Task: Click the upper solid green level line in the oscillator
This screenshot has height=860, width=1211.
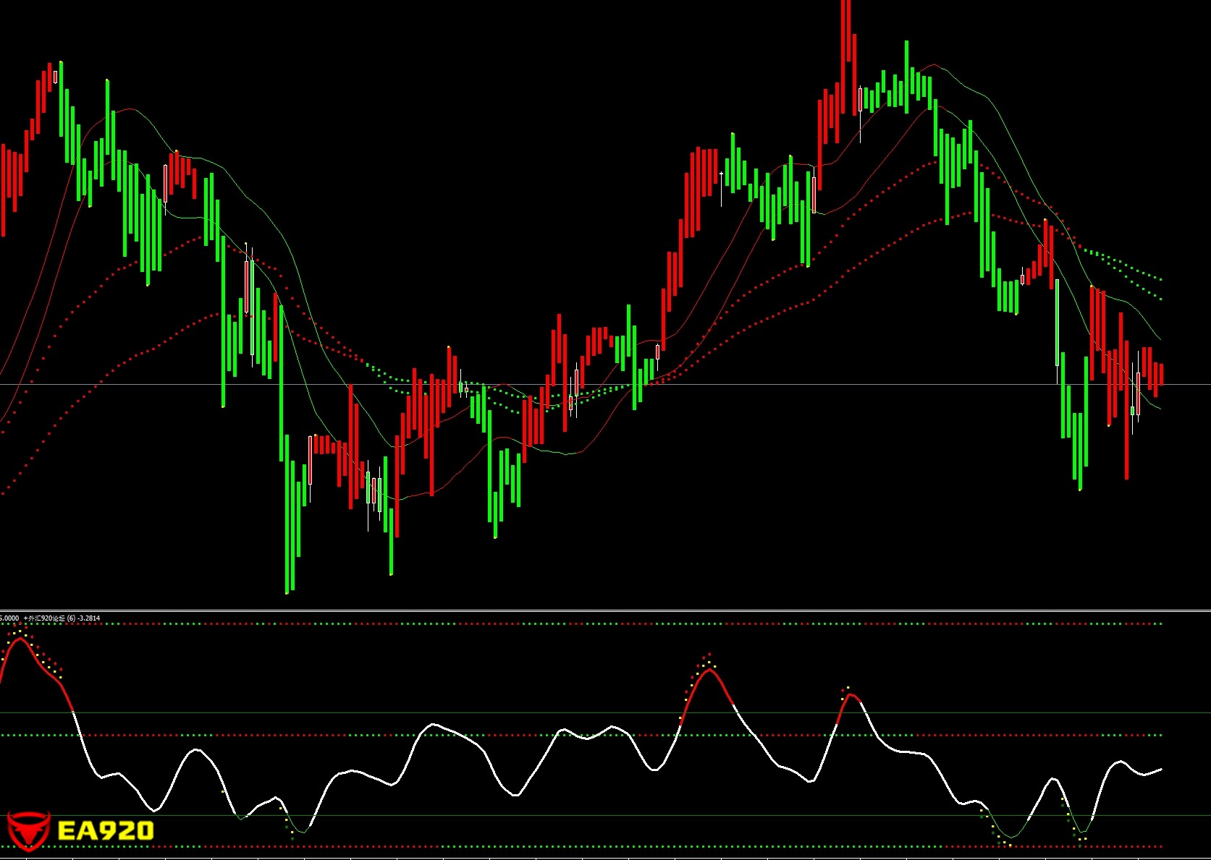Action: point(579,713)
